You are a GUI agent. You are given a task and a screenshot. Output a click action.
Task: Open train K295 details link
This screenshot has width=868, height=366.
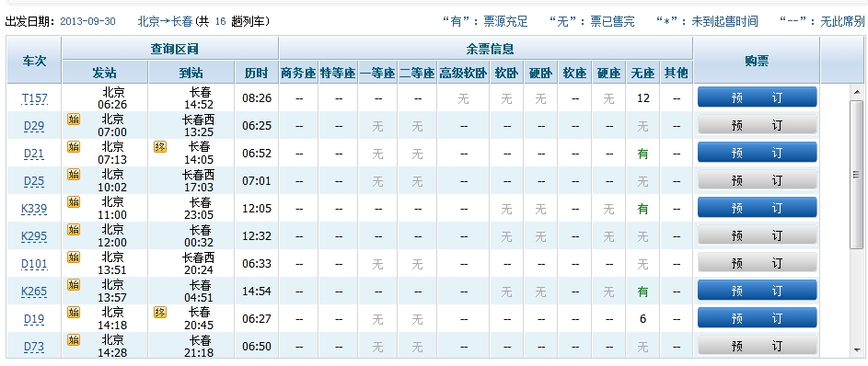point(34,236)
